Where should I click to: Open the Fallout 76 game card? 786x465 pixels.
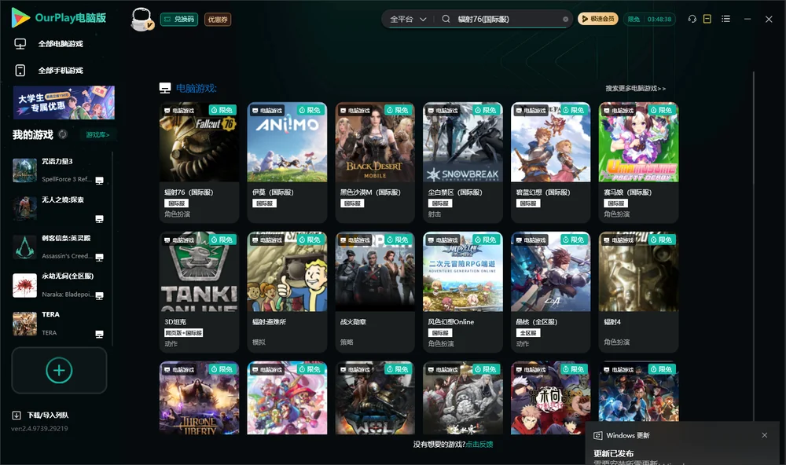click(199, 163)
